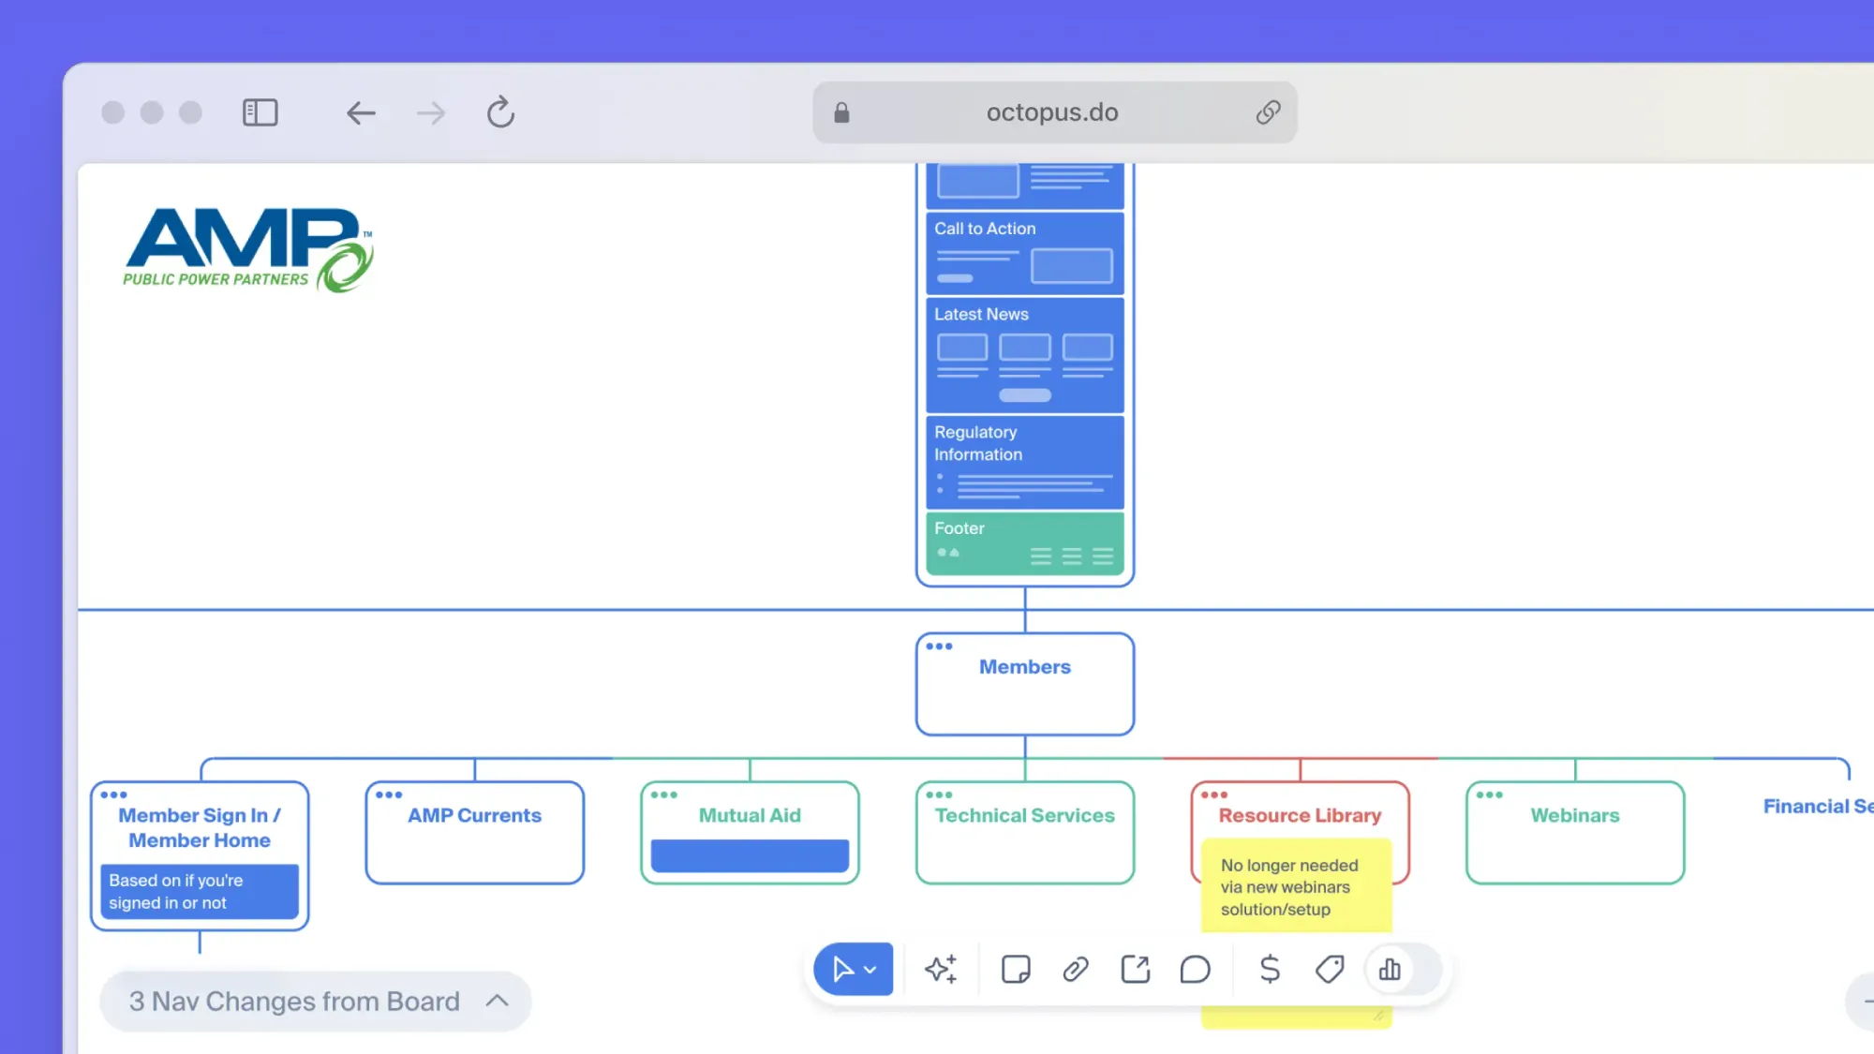
Task: Go back with the browser arrow
Action: [361, 113]
